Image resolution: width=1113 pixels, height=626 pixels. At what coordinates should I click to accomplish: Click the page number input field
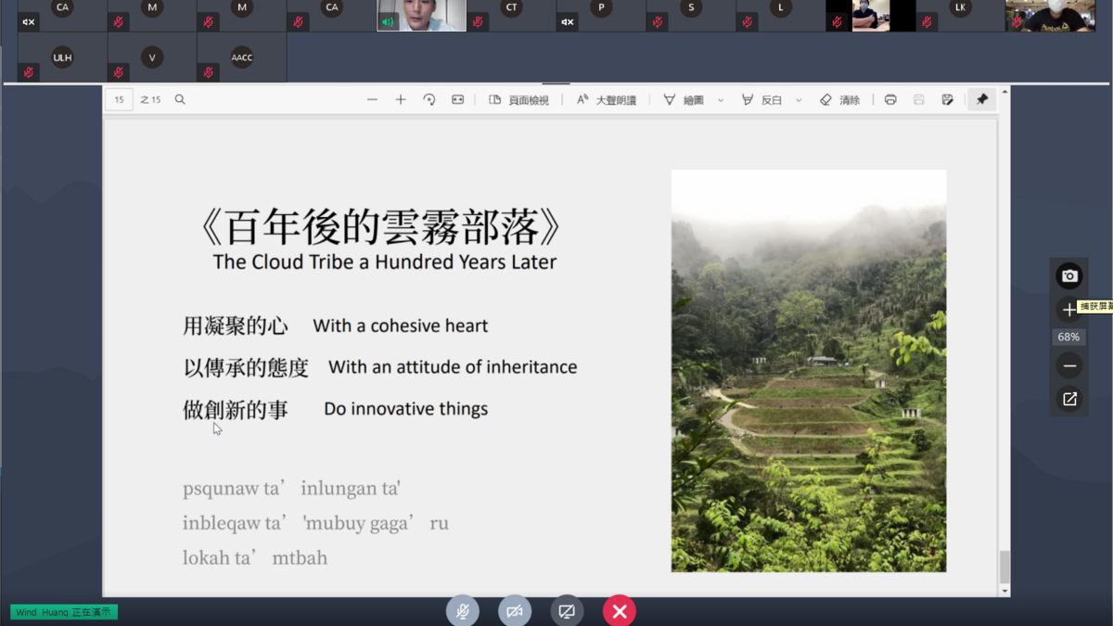119,99
